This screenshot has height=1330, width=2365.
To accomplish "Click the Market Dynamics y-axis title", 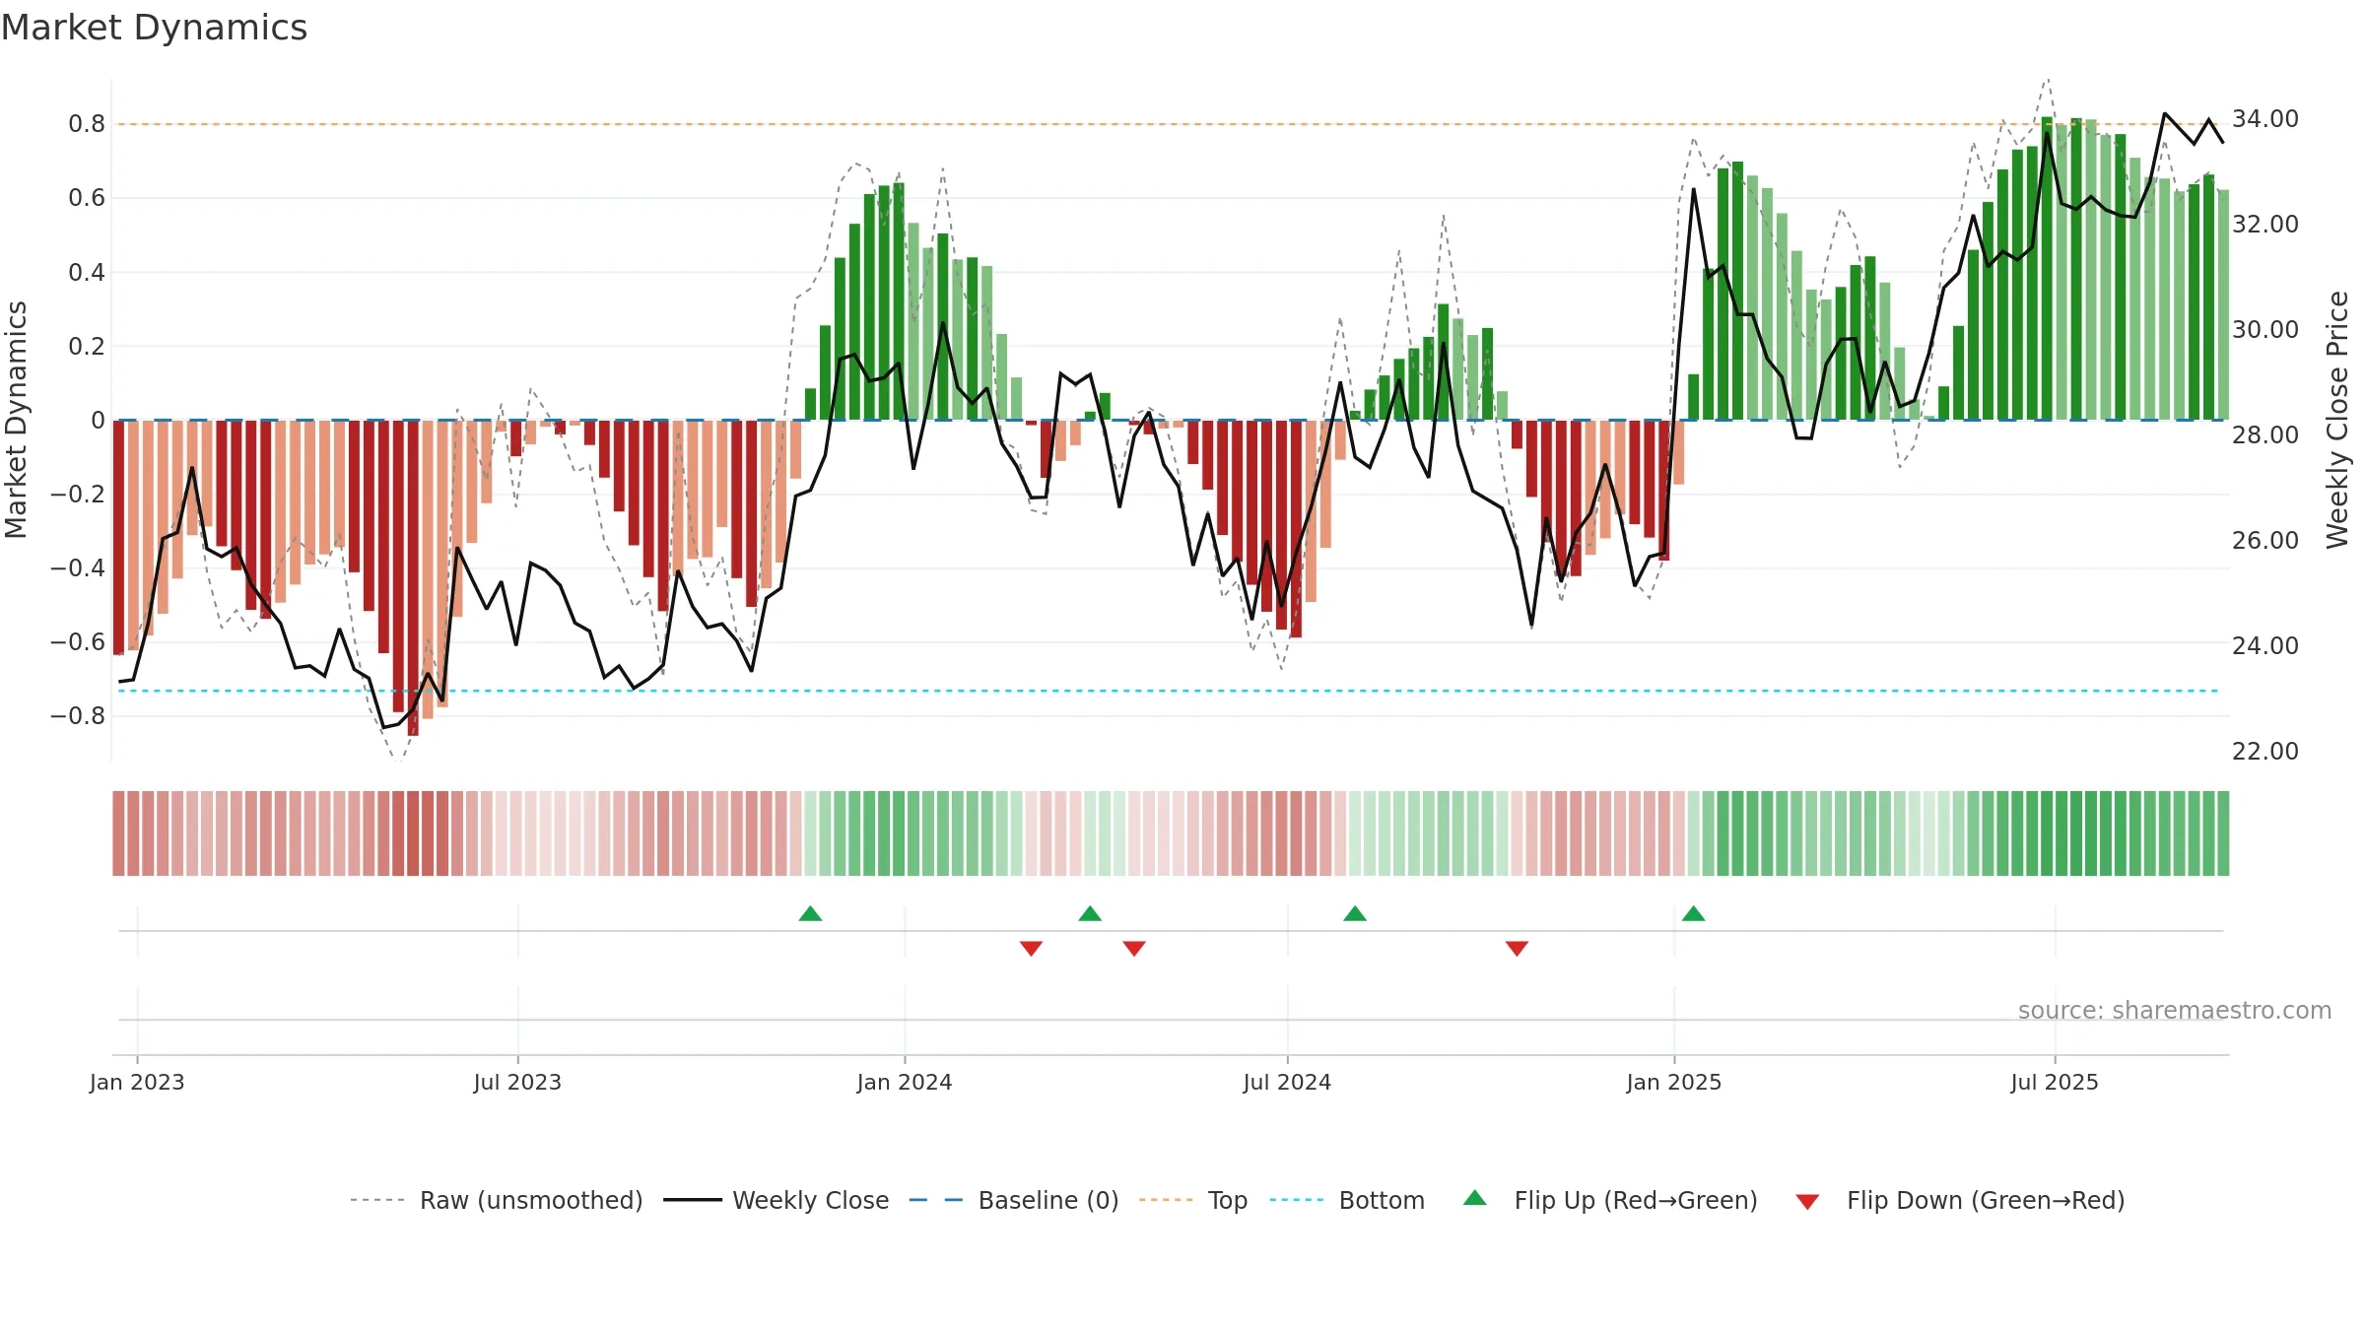I will (16, 420).
